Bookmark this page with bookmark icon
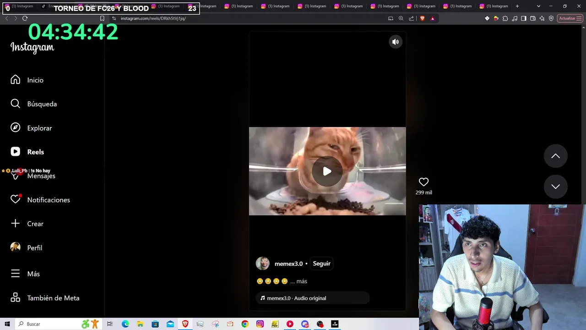 (102, 18)
